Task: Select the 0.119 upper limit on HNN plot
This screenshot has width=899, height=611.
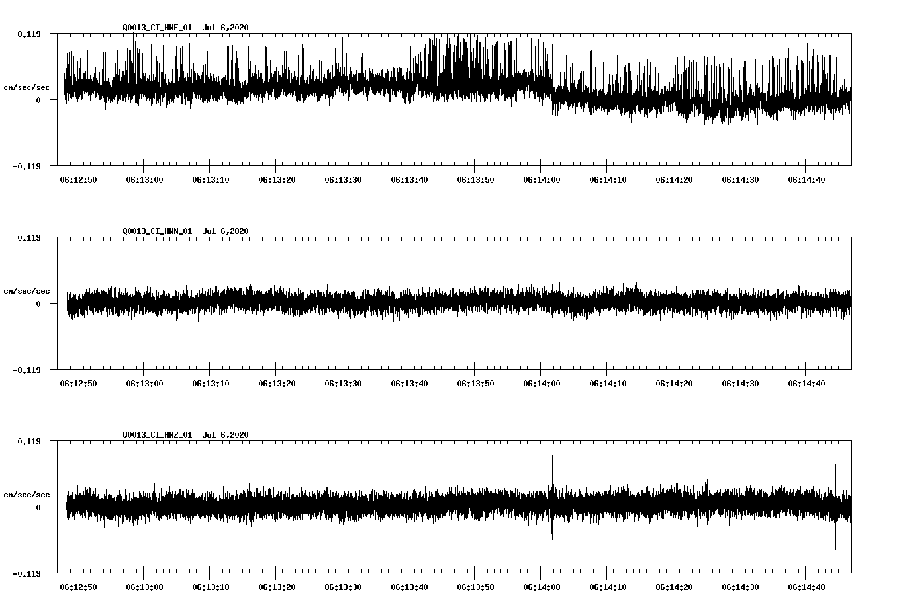Action: (x=29, y=237)
